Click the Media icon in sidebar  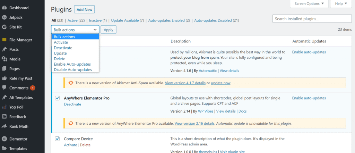(4, 59)
